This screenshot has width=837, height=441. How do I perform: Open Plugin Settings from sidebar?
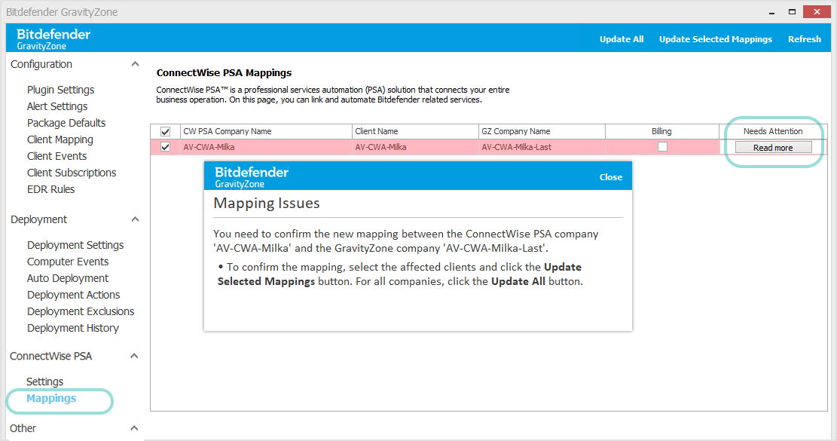coord(60,89)
